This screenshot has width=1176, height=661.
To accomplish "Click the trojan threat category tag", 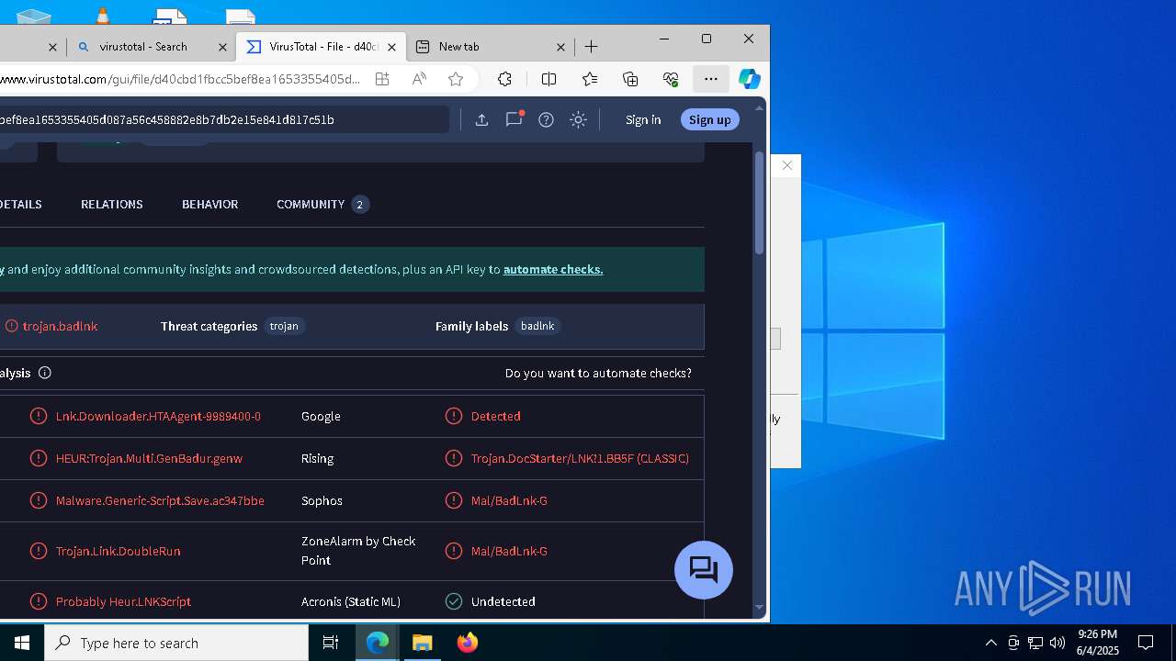I will click(284, 326).
